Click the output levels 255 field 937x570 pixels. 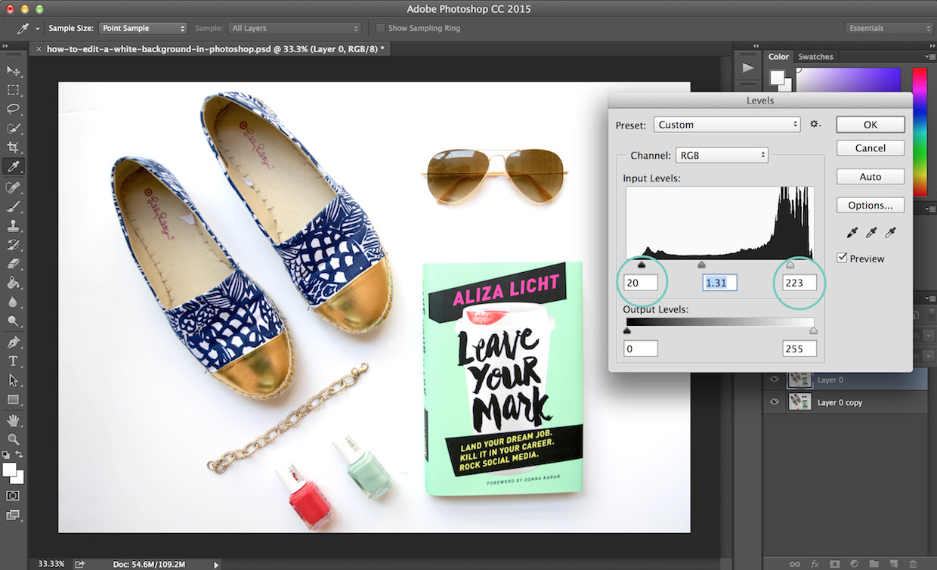pyautogui.click(x=799, y=349)
